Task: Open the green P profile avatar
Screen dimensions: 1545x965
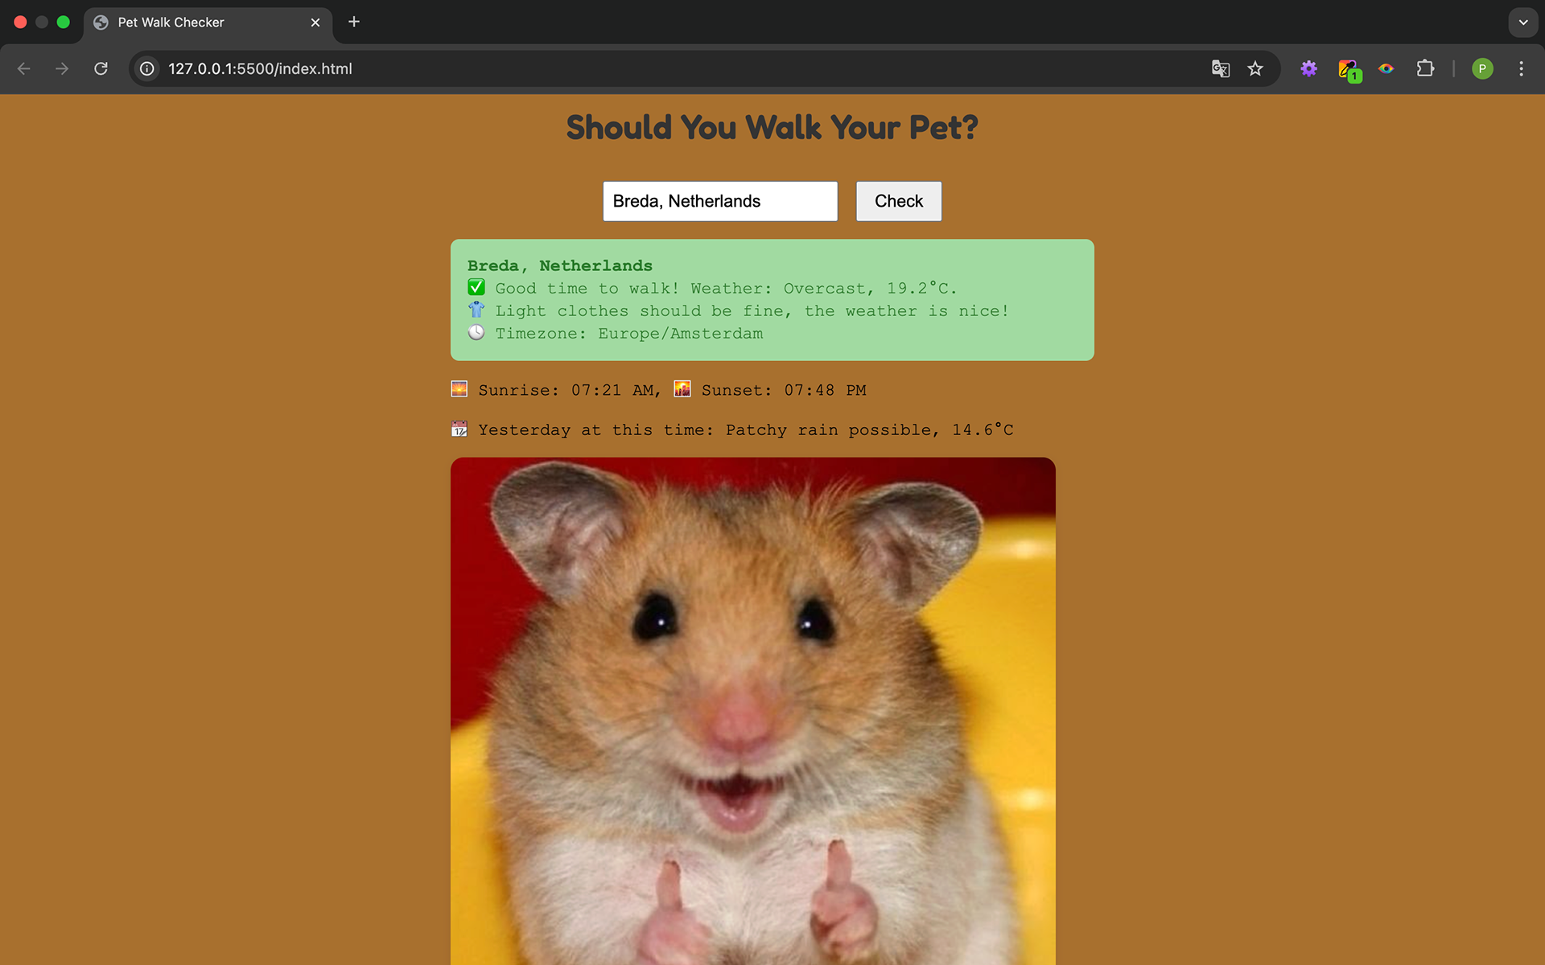Action: [x=1482, y=69]
